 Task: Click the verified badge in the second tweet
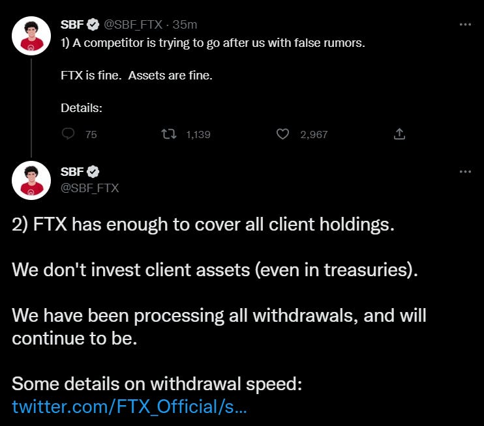[x=93, y=172]
